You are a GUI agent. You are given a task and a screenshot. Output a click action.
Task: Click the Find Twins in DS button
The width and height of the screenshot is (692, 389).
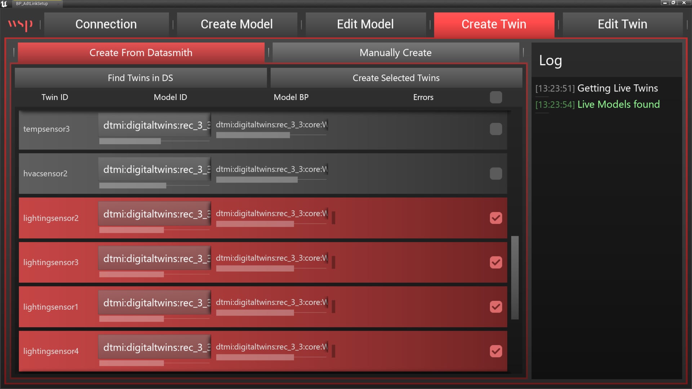pyautogui.click(x=140, y=78)
